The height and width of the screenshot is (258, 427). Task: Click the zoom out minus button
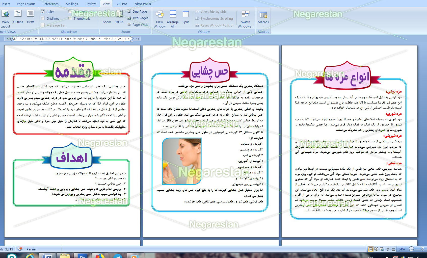point(411,249)
